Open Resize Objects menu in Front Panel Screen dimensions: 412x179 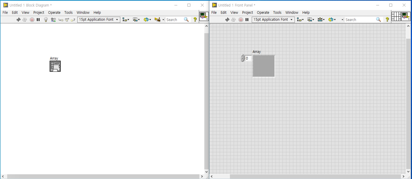coord(322,20)
